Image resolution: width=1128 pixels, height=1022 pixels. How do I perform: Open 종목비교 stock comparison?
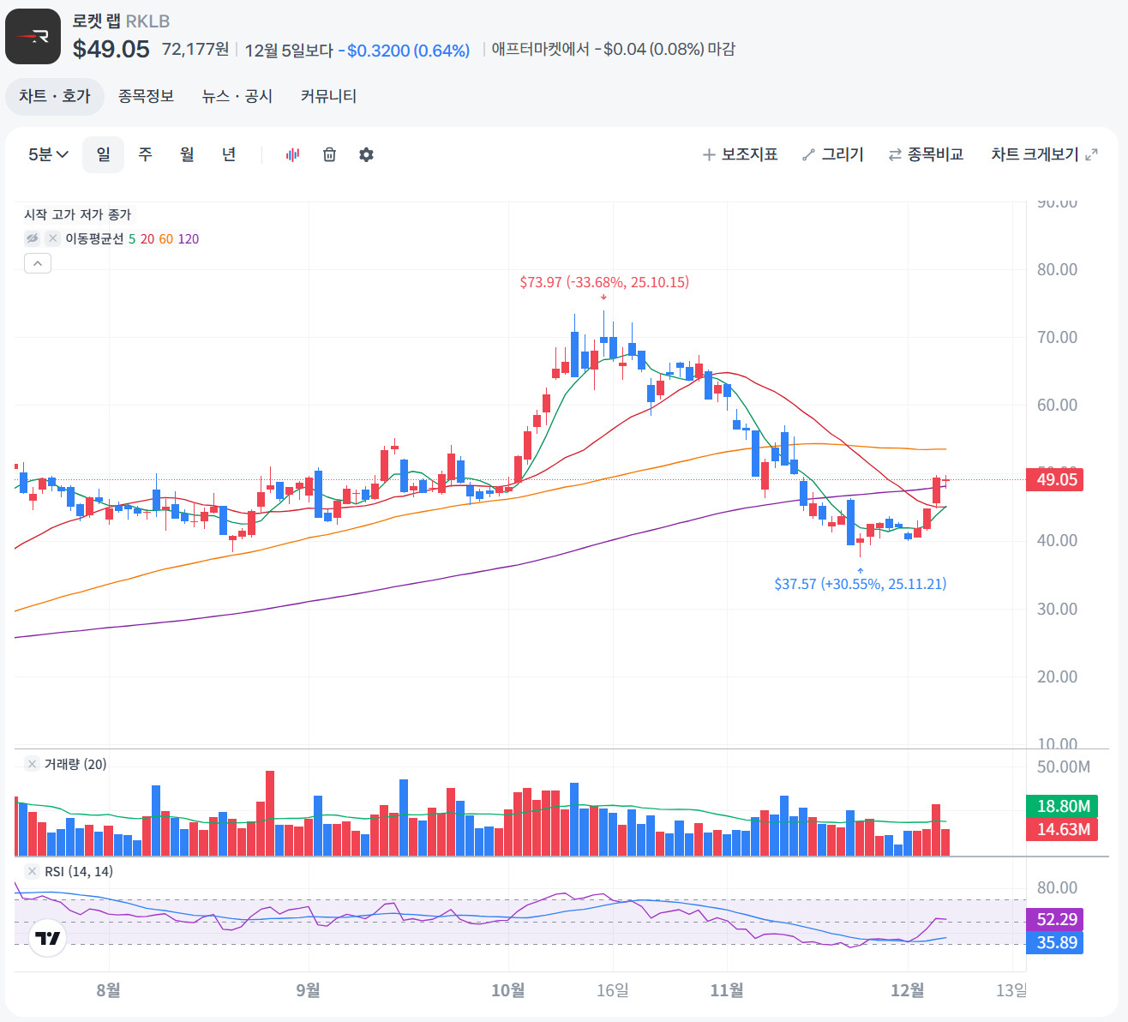click(926, 154)
